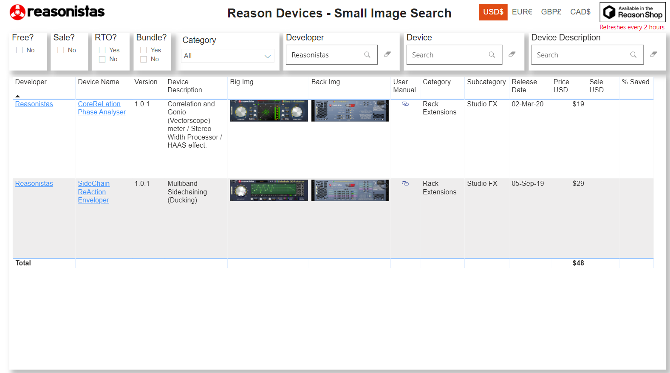Open CoreReLation user manual link icon
The height and width of the screenshot is (373, 670).
405,104
